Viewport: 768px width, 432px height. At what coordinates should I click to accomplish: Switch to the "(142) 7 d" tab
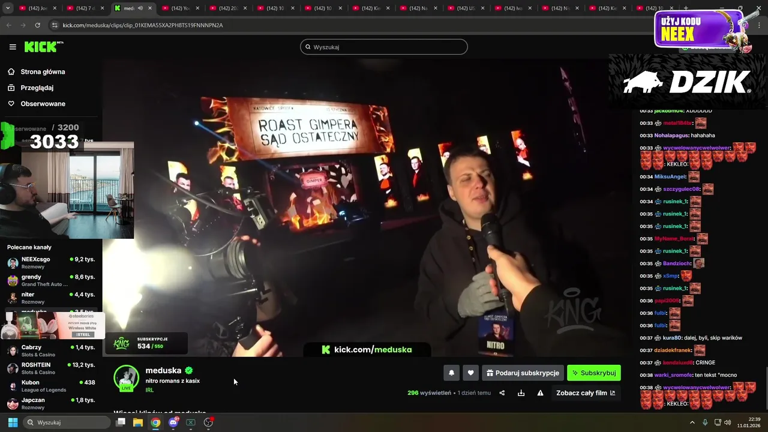85,8
